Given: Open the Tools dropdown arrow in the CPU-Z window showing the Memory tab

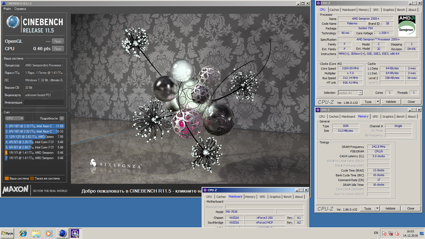Looking at the screenshot, I should 377,208.
